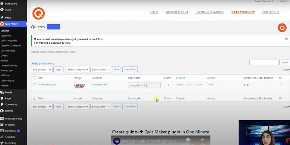Open Questions submenu item

click(x=6, y=36)
